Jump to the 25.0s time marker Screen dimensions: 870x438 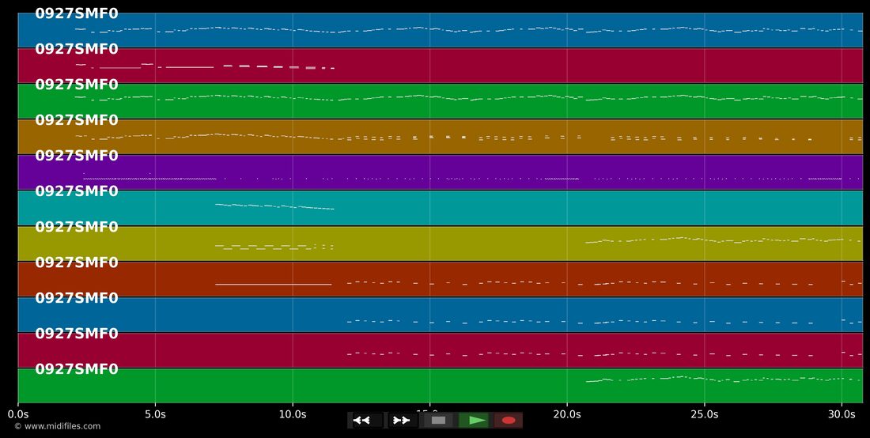704,413
